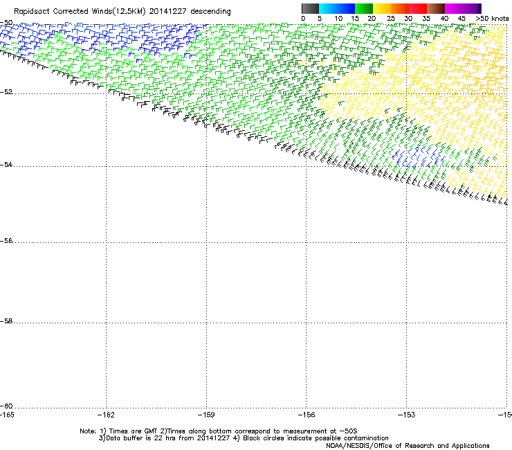
Task: Click the Rapidscat Corrected Winds title text
Action: 122,11
